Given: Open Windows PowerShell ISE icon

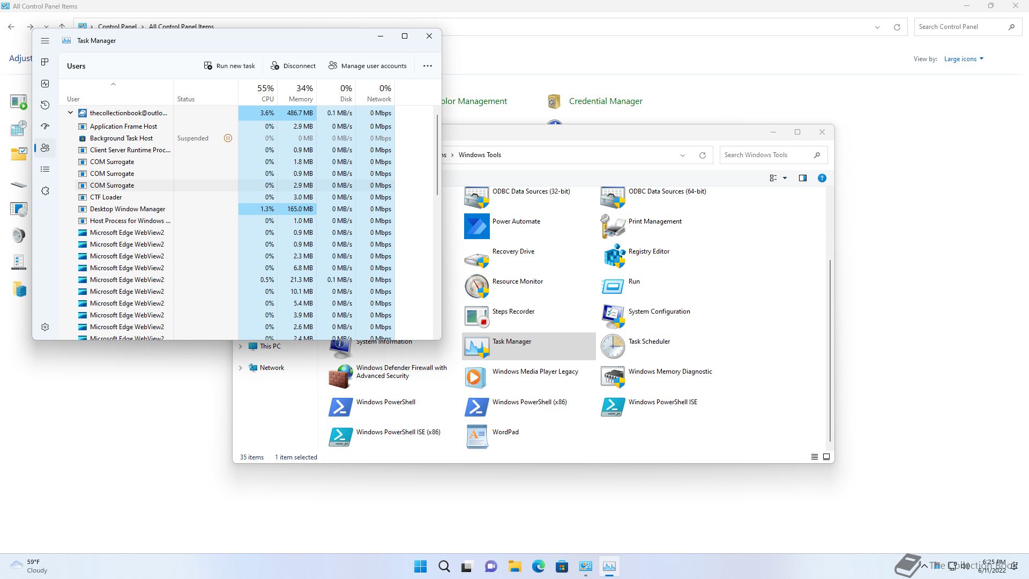Looking at the screenshot, I should 613,407.
